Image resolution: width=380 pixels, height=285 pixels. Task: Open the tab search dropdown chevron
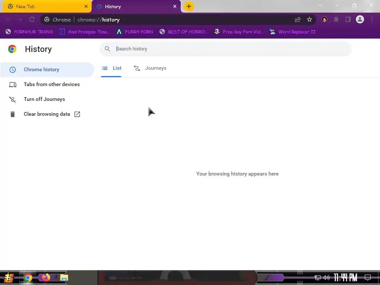click(320, 5)
